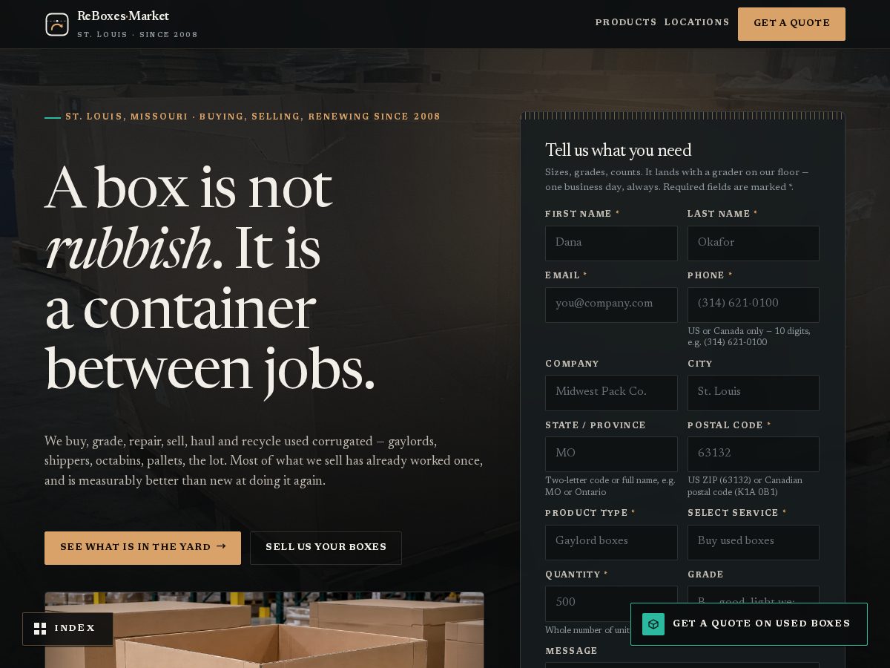Click the 'Tell us what you need' heading
Viewport: 890px width, 668px height.
[x=618, y=151]
